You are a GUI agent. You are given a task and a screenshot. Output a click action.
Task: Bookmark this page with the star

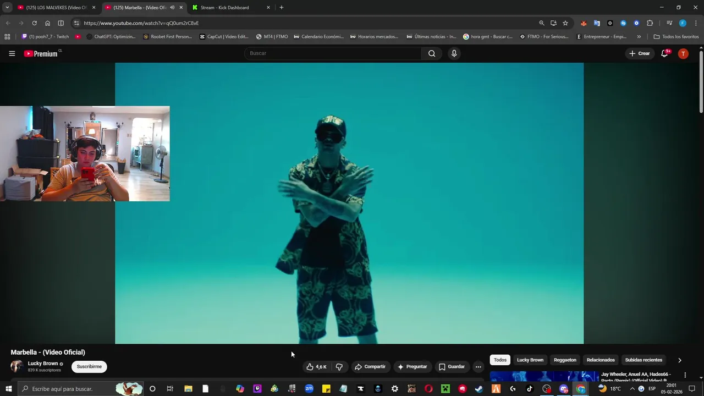point(565,23)
